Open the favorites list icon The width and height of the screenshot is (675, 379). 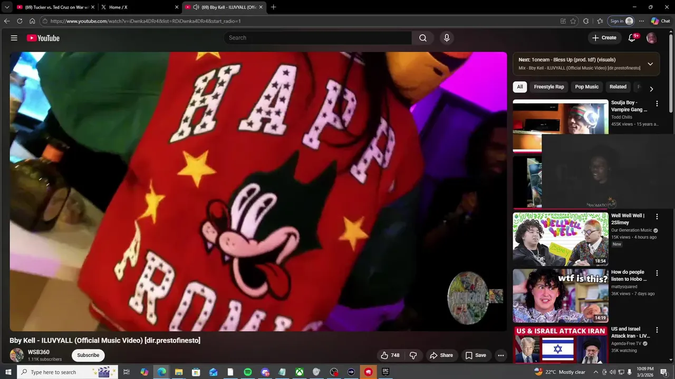(600, 21)
